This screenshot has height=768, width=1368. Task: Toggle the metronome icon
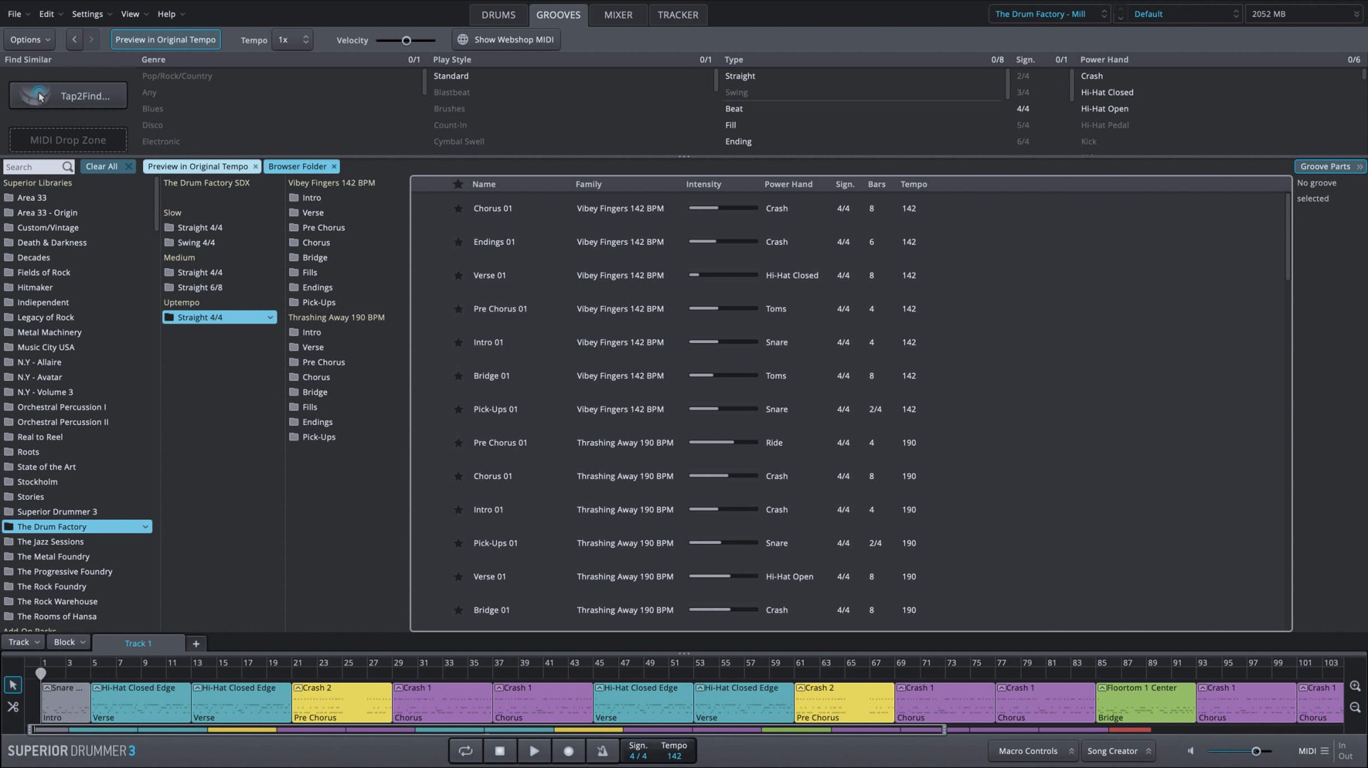coord(603,751)
